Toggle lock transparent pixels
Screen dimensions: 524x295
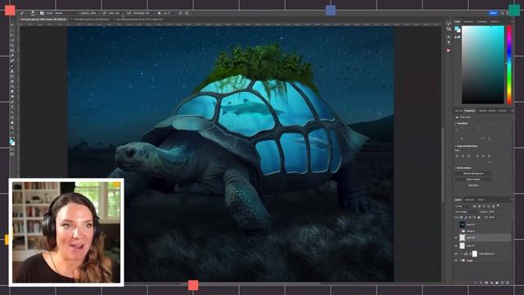click(x=461, y=217)
